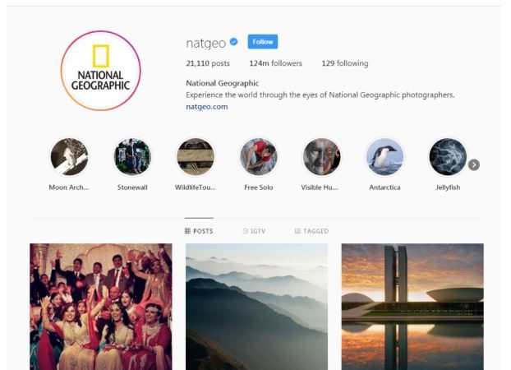View the WildlifeTou... highlight circle
The height and width of the screenshot is (370, 511).
[196, 157]
